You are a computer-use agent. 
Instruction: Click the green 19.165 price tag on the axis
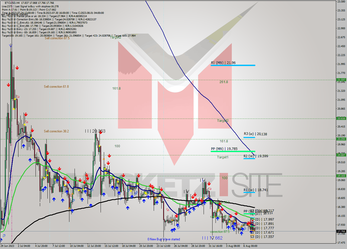341,176
